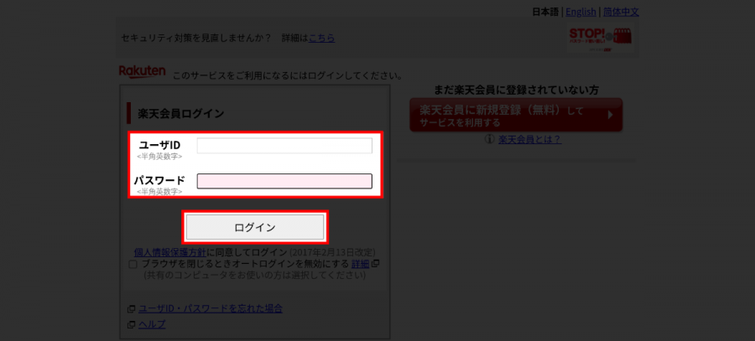Open the 個人情報保護方針 link
This screenshot has height=341, width=755.
170,252
